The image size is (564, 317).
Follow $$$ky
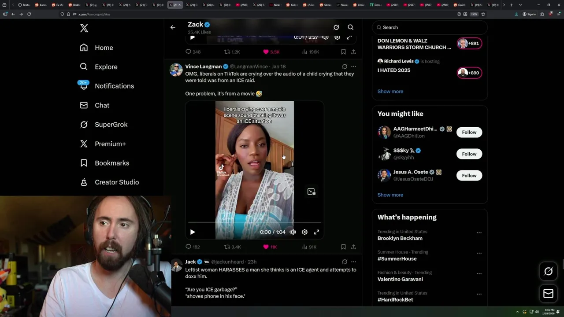point(469,154)
